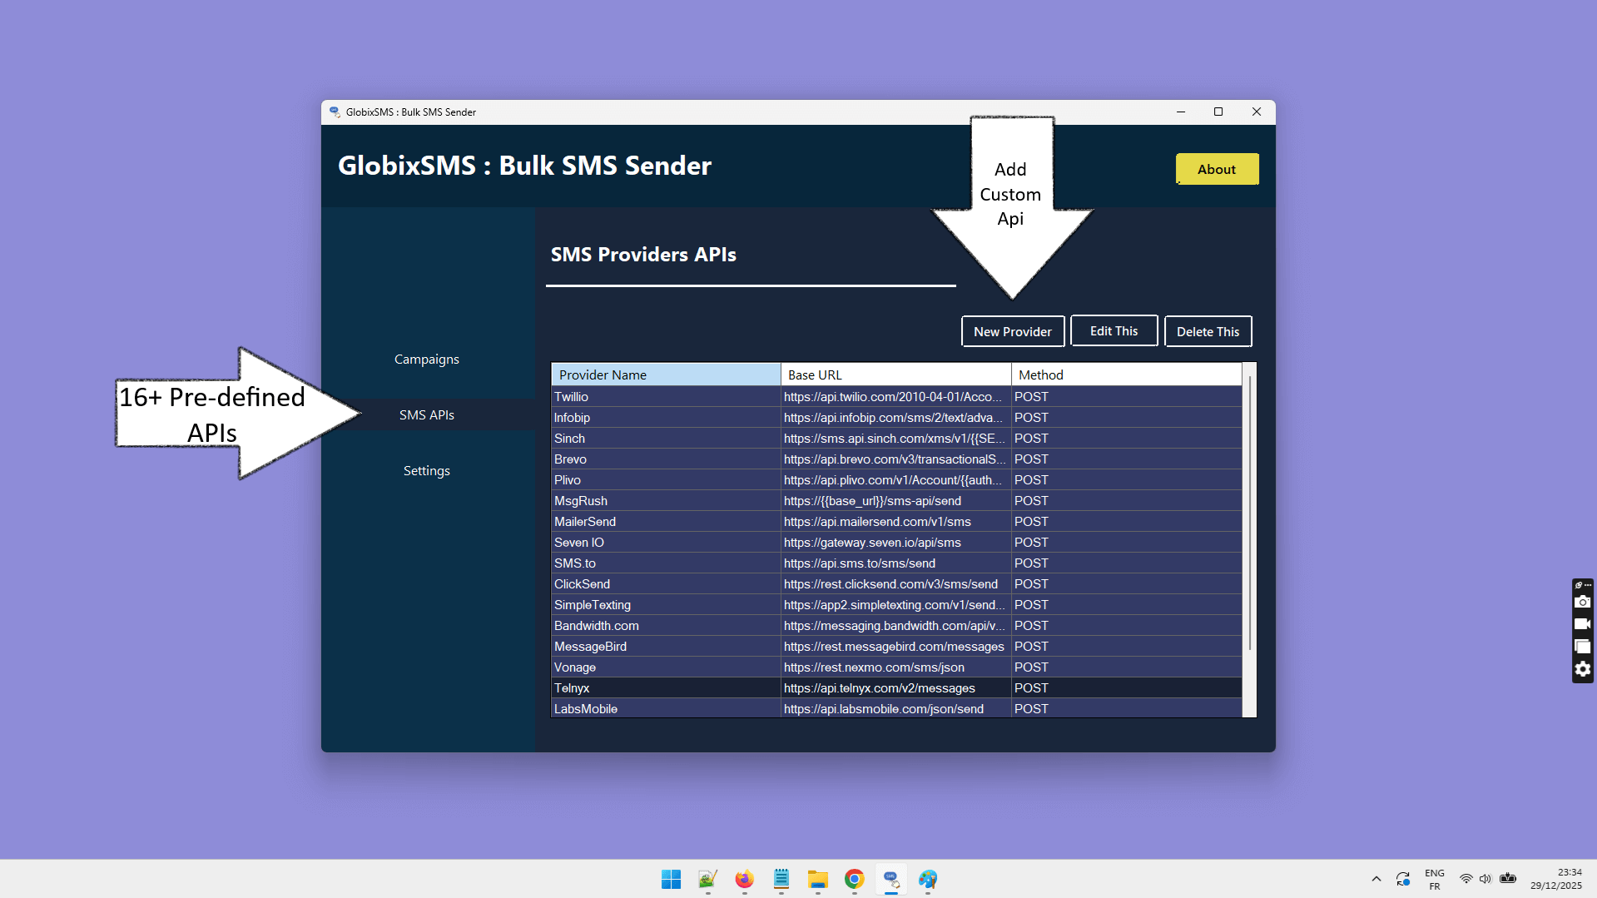The height and width of the screenshot is (898, 1597).
Task: Expand hidden icons in the system tray
Action: coord(1376,879)
